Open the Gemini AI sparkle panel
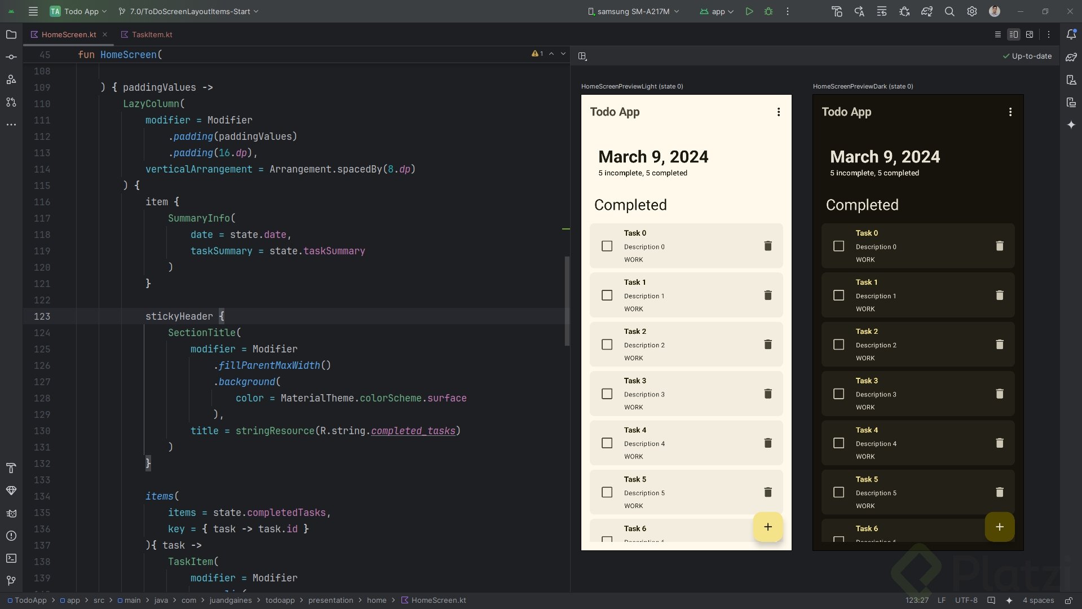 (1071, 125)
